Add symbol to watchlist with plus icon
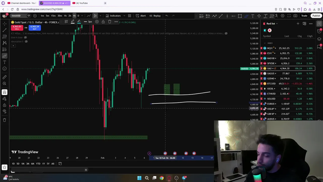The width and height of the screenshot is (323, 182). click(x=298, y=24)
